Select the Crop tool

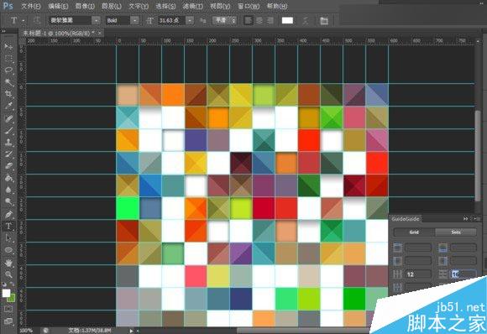pos(8,94)
